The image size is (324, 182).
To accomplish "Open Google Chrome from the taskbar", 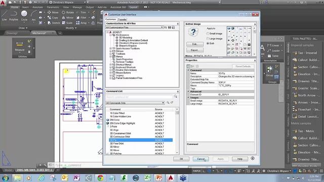I will 100,177.
